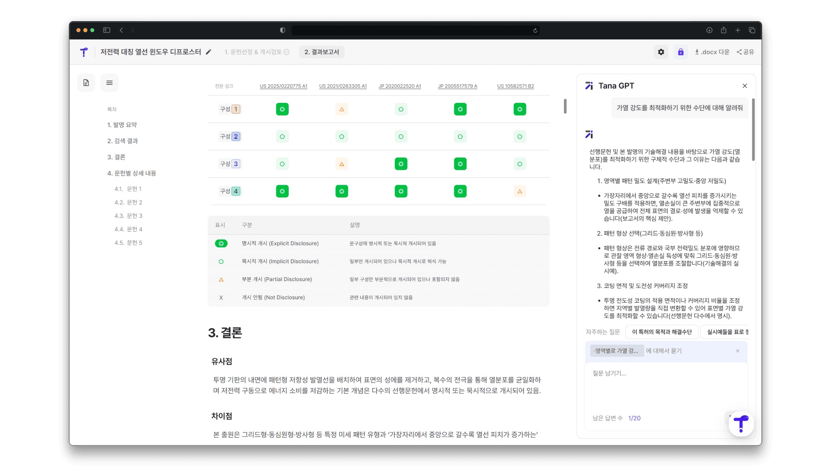
Task: Open the JP 2005517579 A patent link
Action: tap(457, 86)
